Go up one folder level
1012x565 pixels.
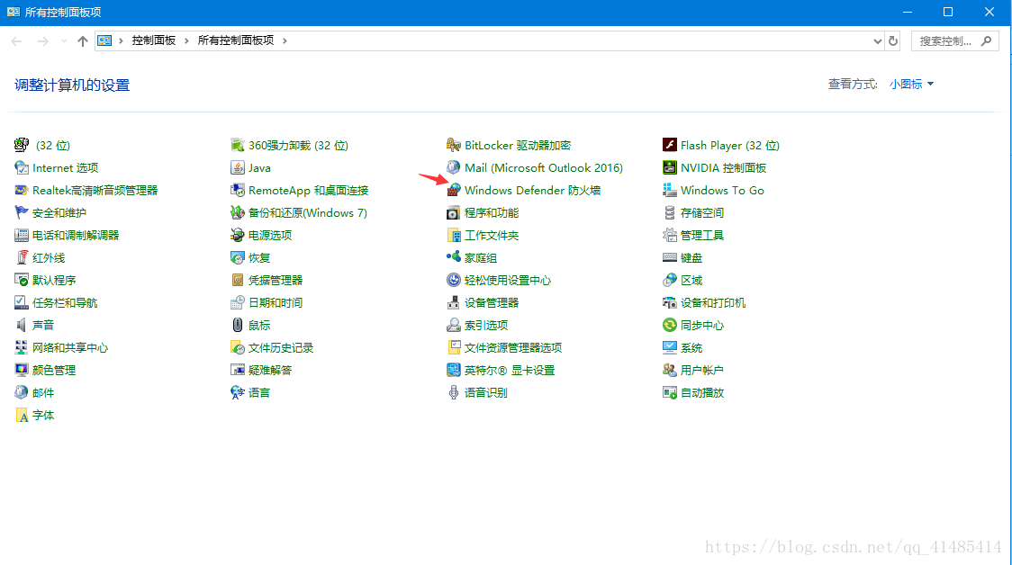[83, 41]
